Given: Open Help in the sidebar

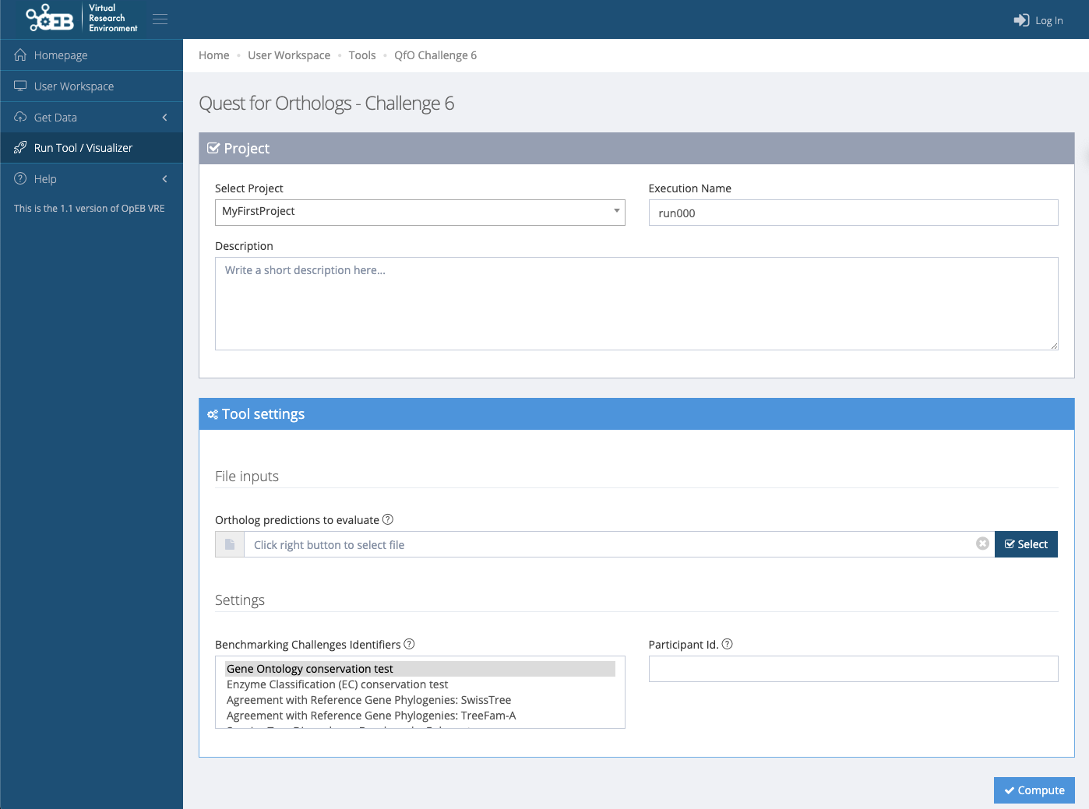Looking at the screenshot, I should 92,179.
